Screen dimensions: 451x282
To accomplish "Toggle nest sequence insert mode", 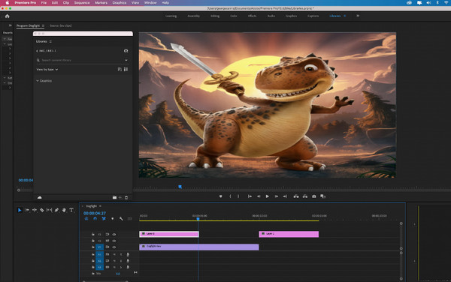I will click(86, 218).
